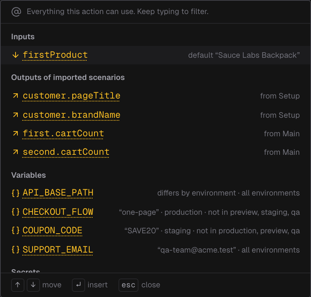The height and width of the screenshot is (297, 311).
Task: Click 'Outputs of imported scenarios' heading
Action: (x=68, y=77)
